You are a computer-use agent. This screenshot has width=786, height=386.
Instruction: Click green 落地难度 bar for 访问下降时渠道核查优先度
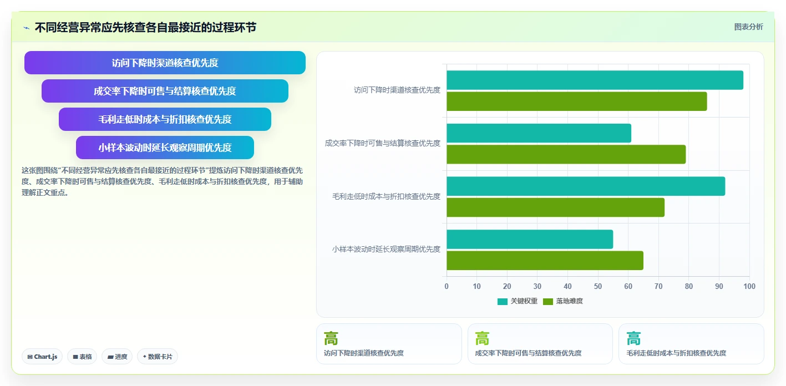click(577, 101)
